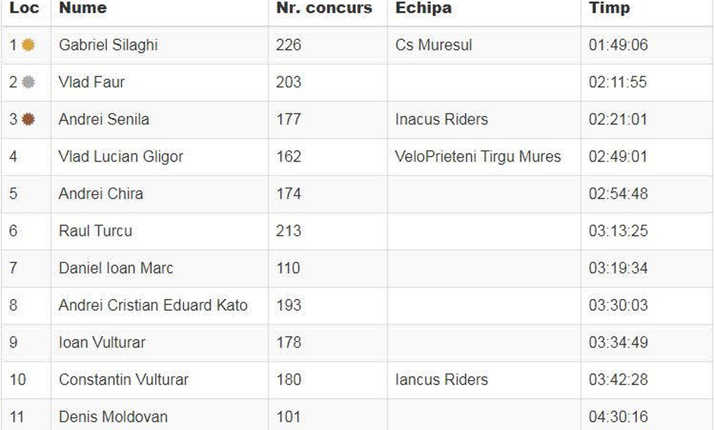Select the name Gabriel Silaghi
The image size is (714, 430).
click(x=108, y=45)
